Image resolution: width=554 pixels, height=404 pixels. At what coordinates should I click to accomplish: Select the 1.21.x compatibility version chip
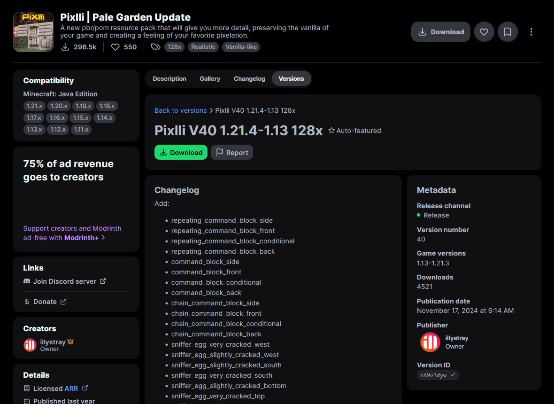click(35, 106)
